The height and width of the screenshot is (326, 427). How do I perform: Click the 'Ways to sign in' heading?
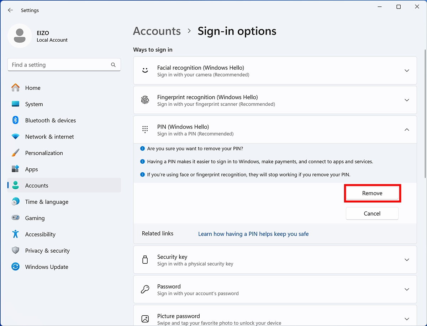[x=153, y=49]
